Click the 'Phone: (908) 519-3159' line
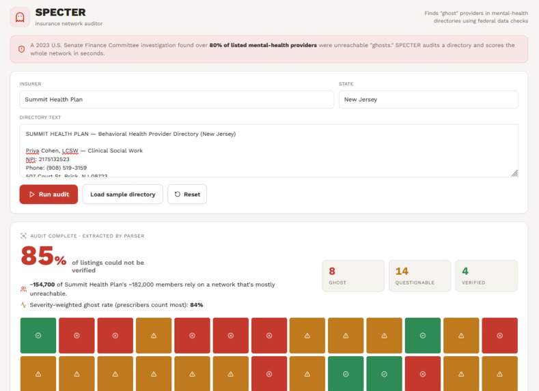The height and width of the screenshot is (391, 539). pyautogui.click(x=56, y=168)
